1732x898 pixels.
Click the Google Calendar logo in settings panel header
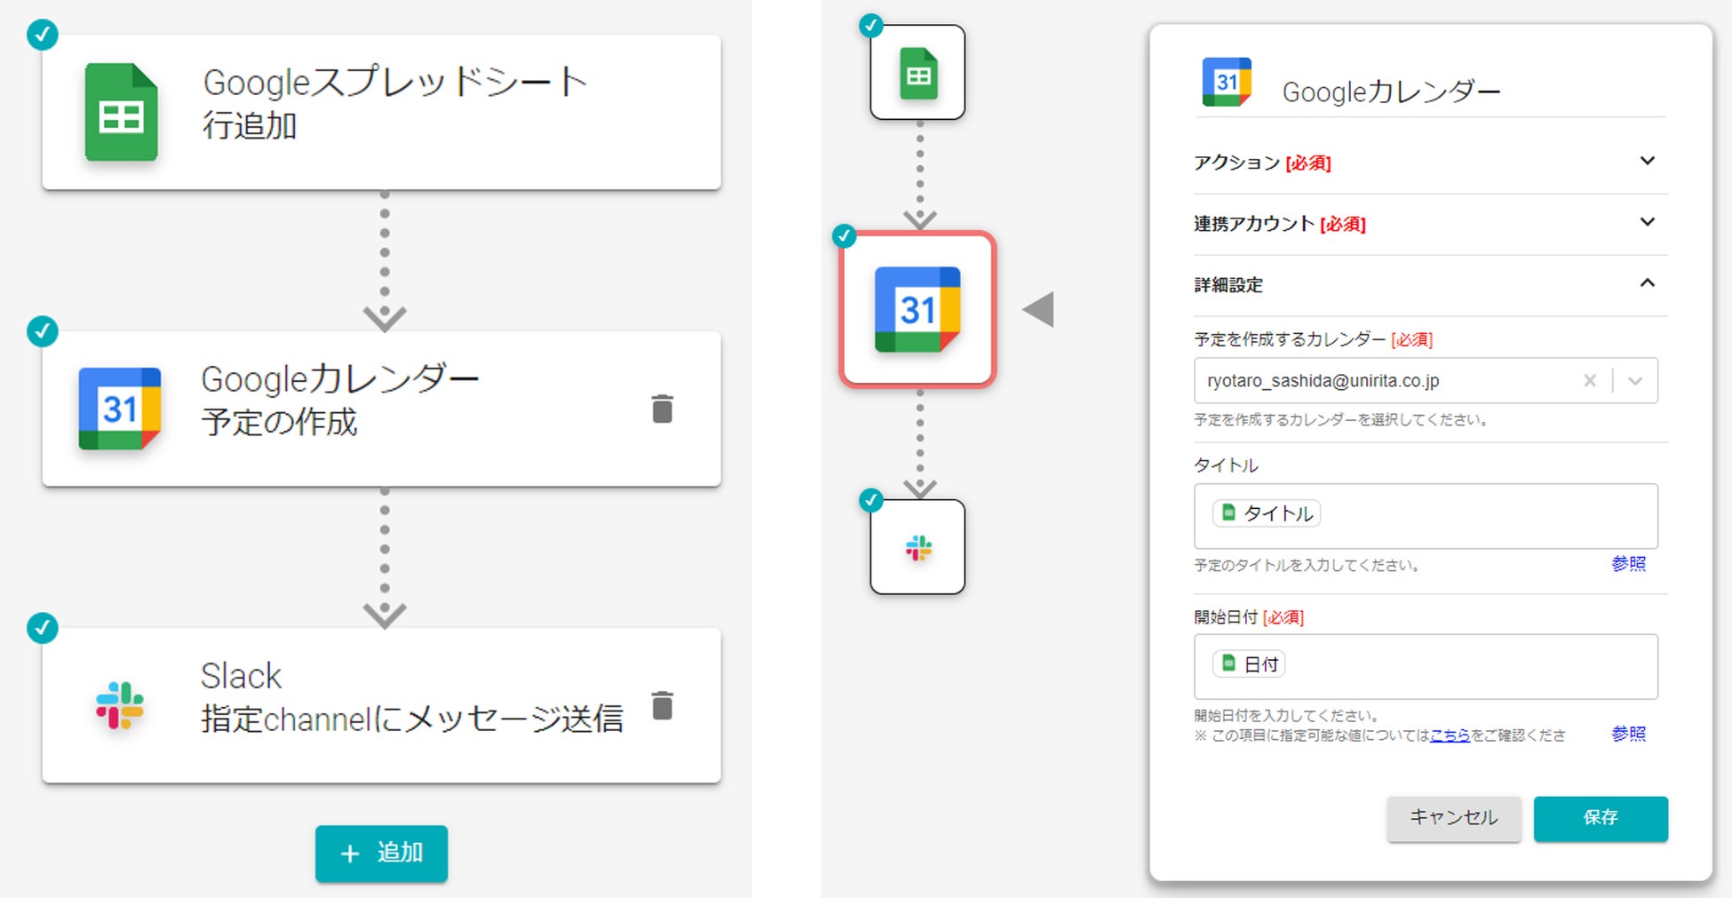pyautogui.click(x=1227, y=82)
